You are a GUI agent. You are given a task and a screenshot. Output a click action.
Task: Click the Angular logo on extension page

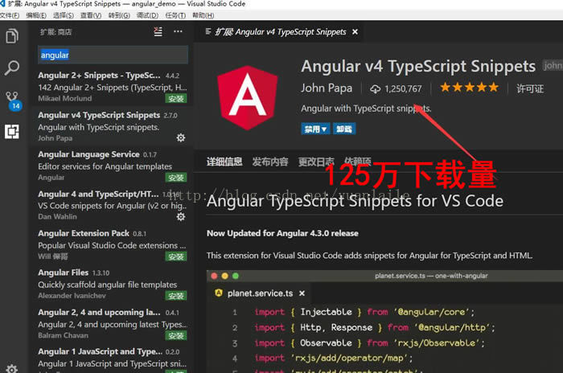tap(248, 97)
